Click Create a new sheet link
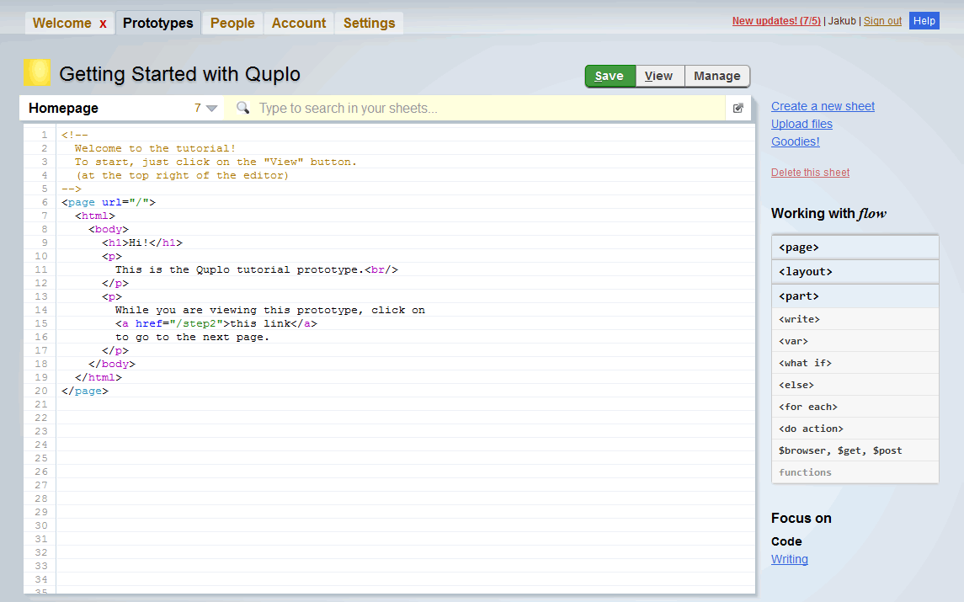The width and height of the screenshot is (964, 602). click(x=823, y=106)
